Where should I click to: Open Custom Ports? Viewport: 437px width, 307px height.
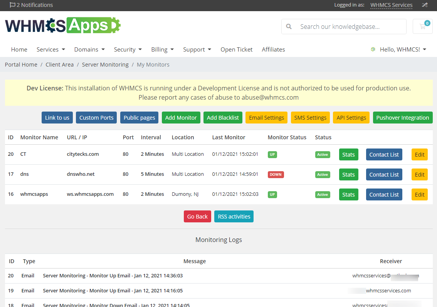click(x=96, y=117)
